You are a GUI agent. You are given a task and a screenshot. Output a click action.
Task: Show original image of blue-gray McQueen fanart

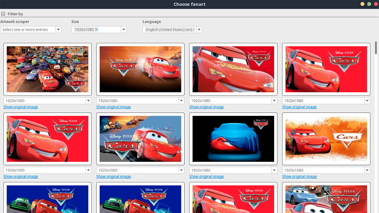(x=113, y=176)
